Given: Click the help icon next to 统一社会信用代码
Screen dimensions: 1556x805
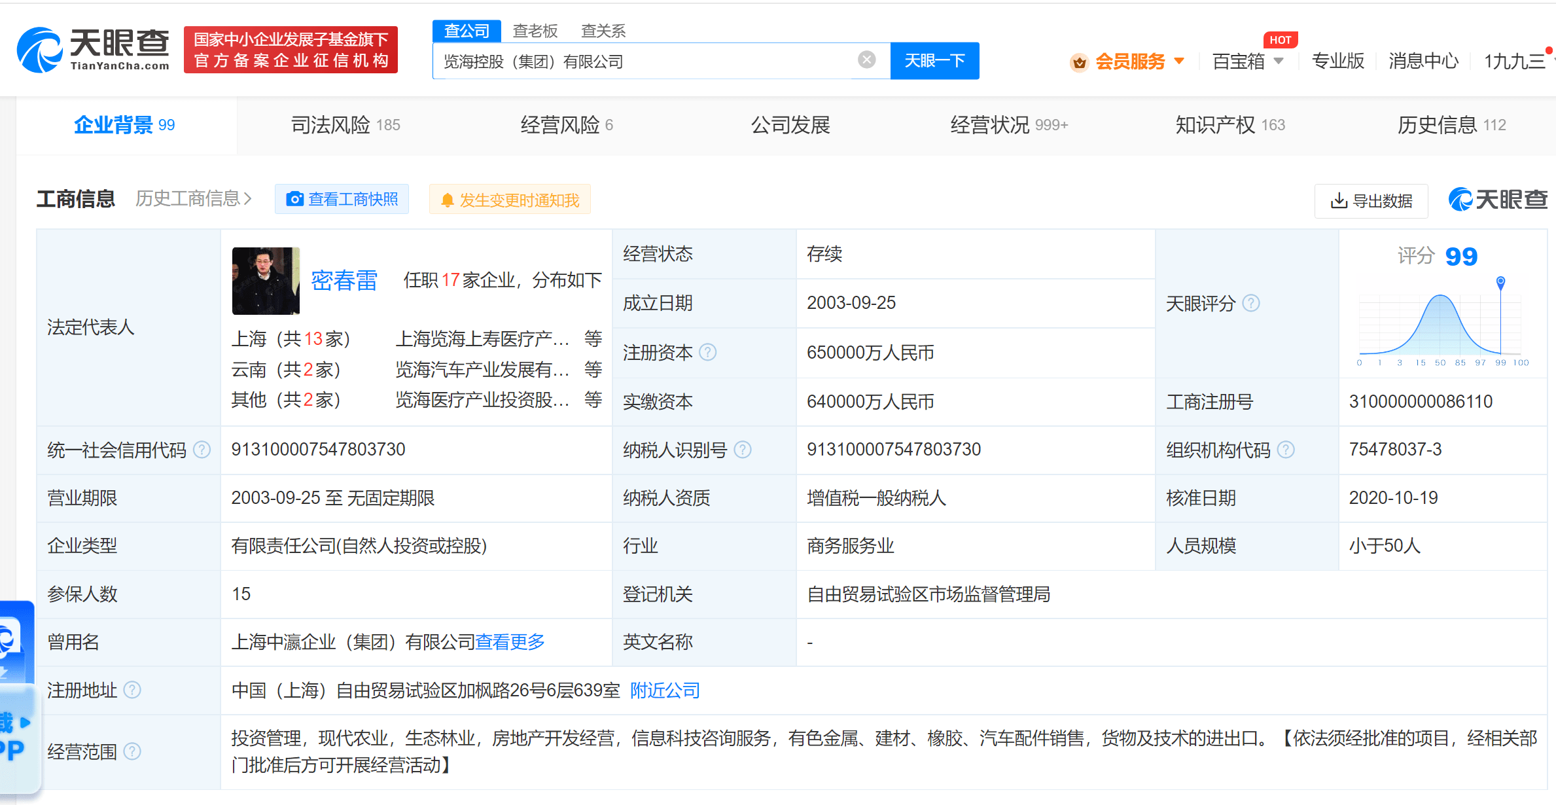Looking at the screenshot, I should [x=202, y=450].
